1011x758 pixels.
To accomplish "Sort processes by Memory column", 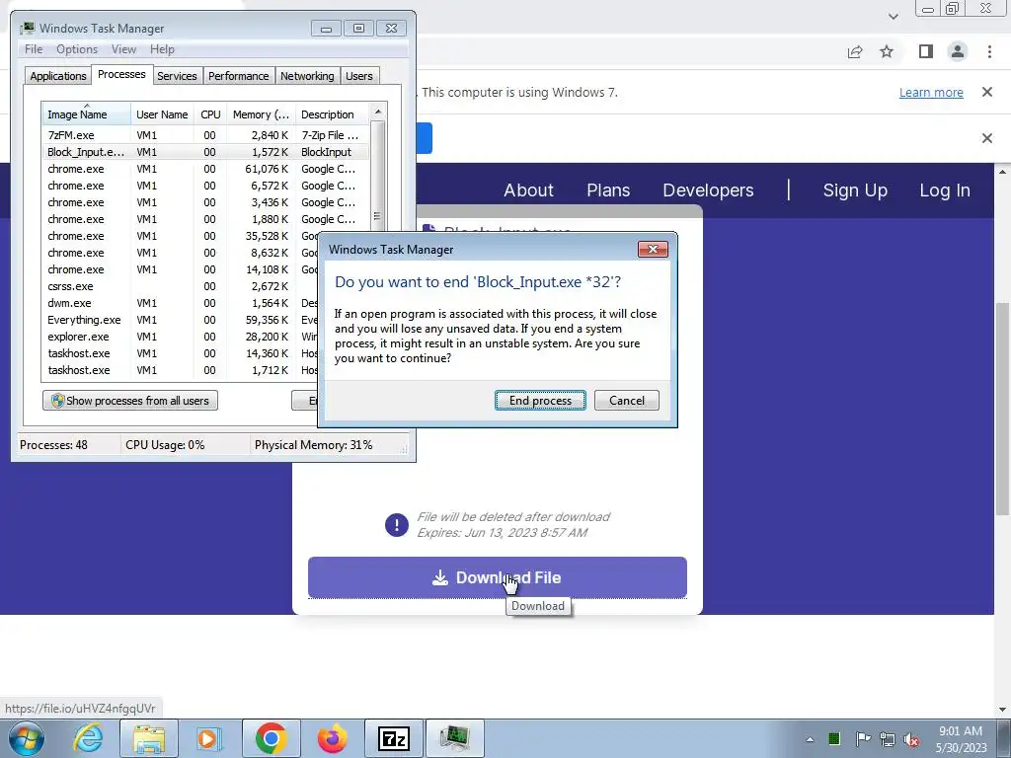I will pyautogui.click(x=261, y=114).
